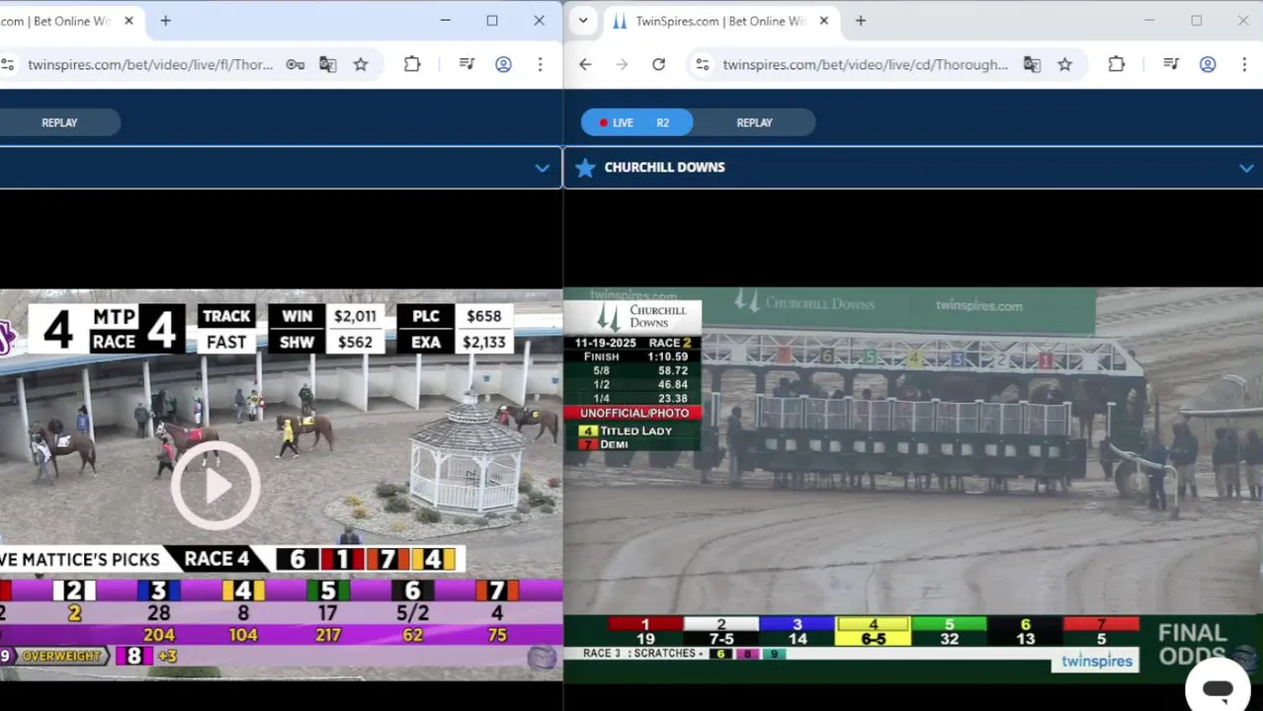This screenshot has height=711, width=1263.
Task: Maximize the left browser window
Action: tap(492, 21)
